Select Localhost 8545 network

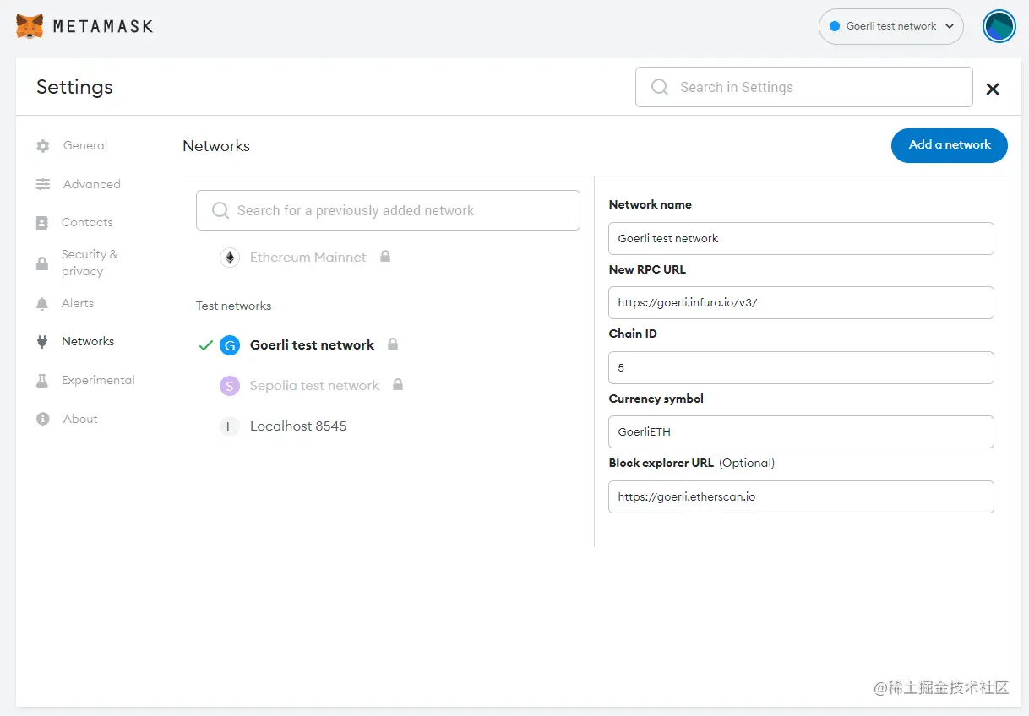(x=297, y=426)
